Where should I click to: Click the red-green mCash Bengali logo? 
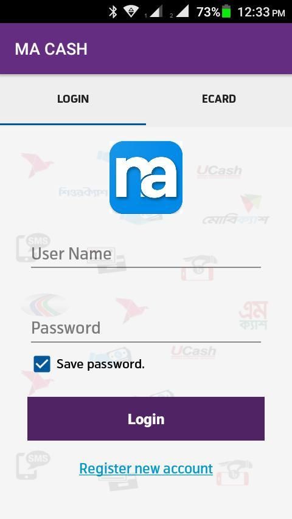click(253, 315)
